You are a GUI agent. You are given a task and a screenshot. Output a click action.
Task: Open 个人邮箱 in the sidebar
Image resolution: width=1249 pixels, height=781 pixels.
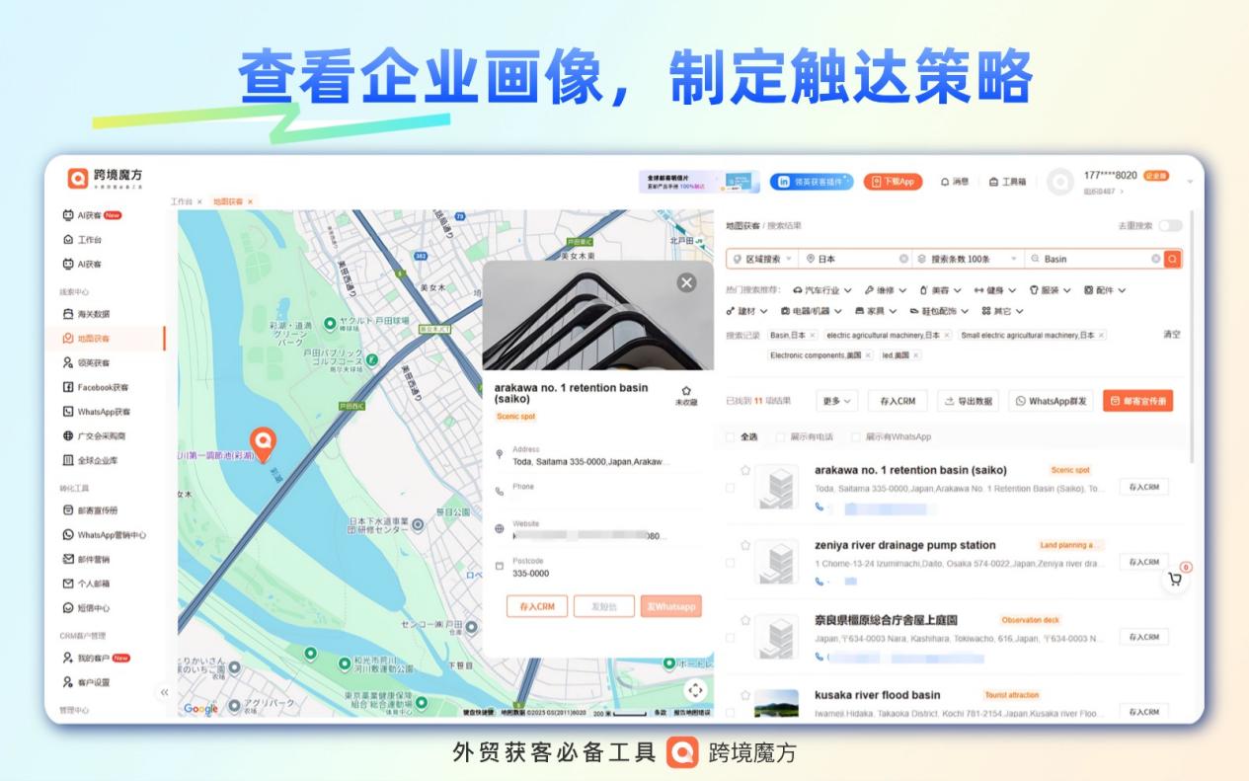(x=87, y=584)
